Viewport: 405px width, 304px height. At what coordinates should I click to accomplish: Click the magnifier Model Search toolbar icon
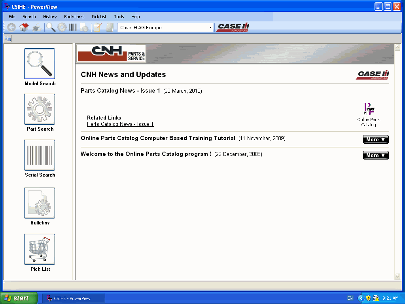click(51, 27)
